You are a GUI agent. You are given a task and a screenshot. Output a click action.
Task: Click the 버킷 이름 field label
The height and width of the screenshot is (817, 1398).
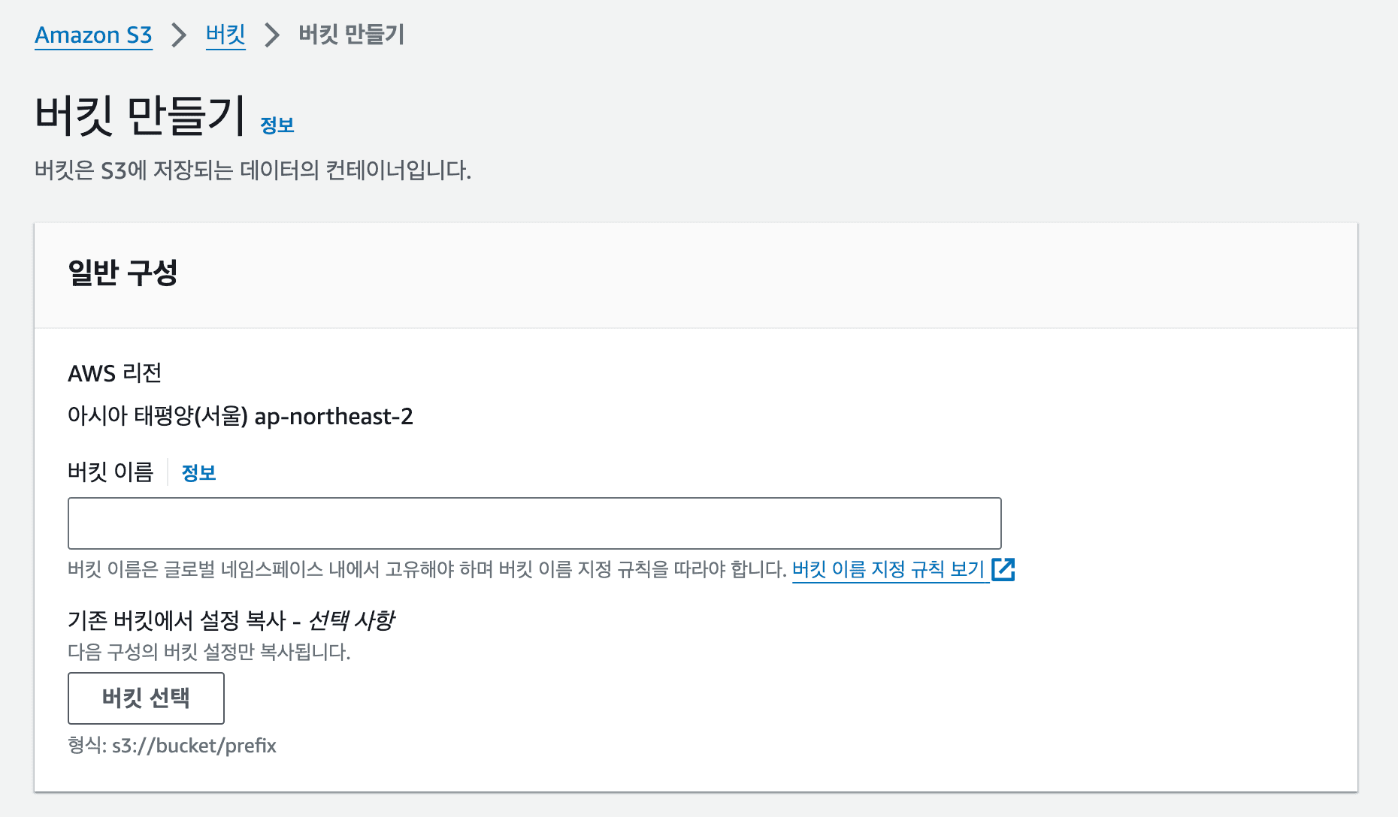point(110,472)
